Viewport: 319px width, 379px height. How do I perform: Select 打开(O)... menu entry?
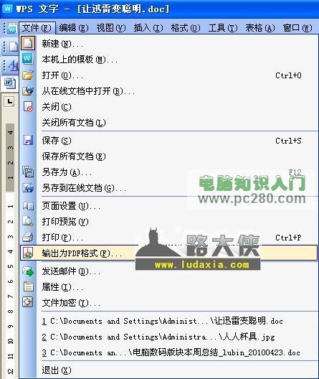tap(169, 75)
